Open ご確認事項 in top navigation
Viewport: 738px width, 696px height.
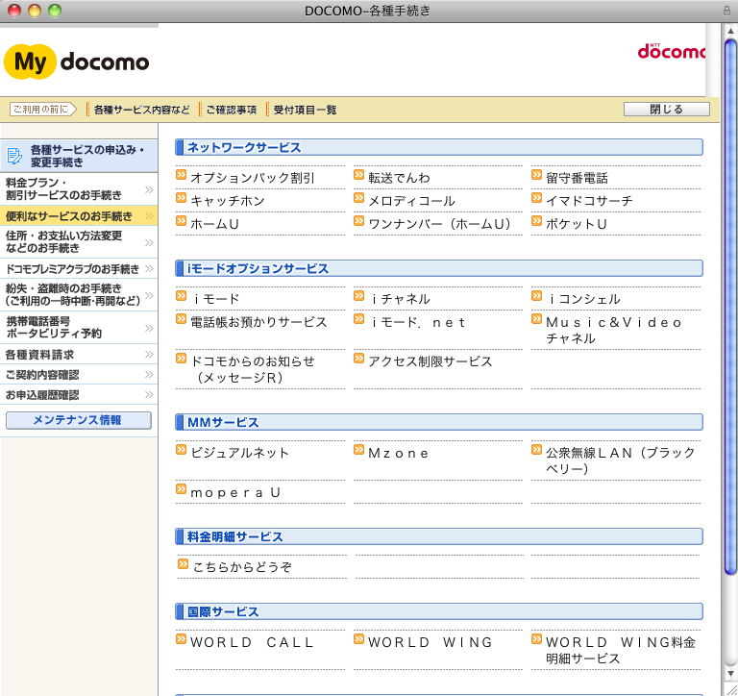(231, 110)
